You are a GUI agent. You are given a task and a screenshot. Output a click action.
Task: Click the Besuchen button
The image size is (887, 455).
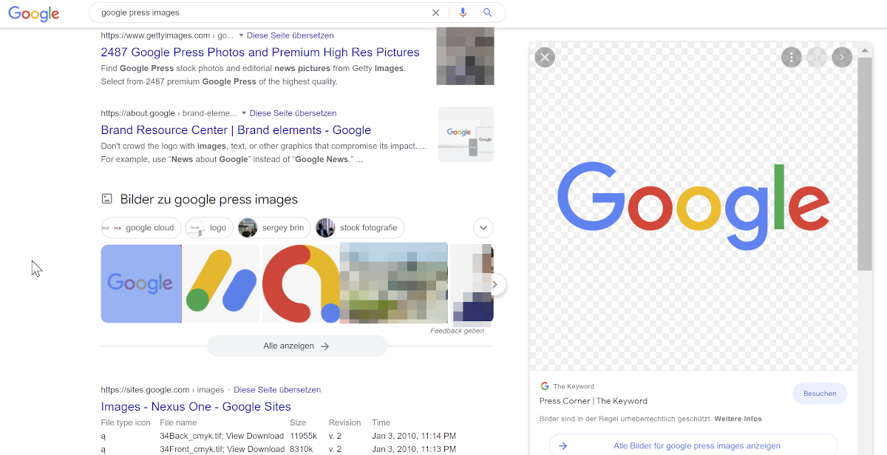click(820, 394)
